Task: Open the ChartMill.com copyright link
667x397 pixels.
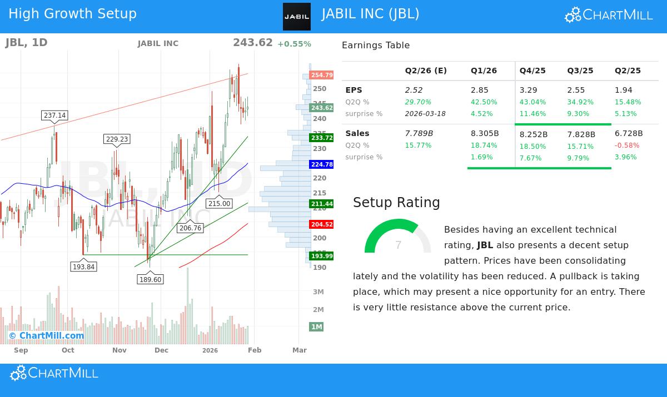Action: pyautogui.click(x=47, y=335)
